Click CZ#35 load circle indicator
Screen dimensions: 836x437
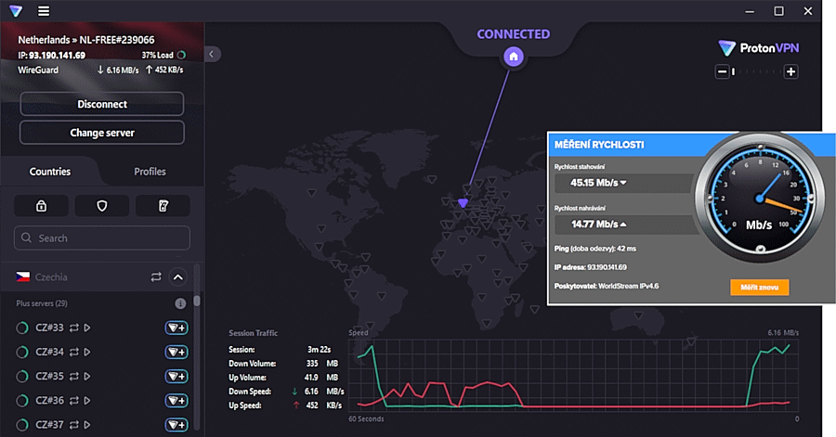click(22, 377)
